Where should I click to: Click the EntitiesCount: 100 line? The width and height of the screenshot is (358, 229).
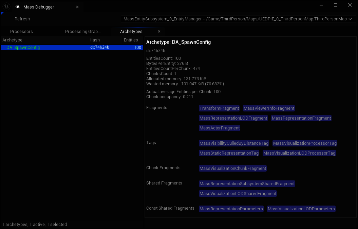[164, 58]
